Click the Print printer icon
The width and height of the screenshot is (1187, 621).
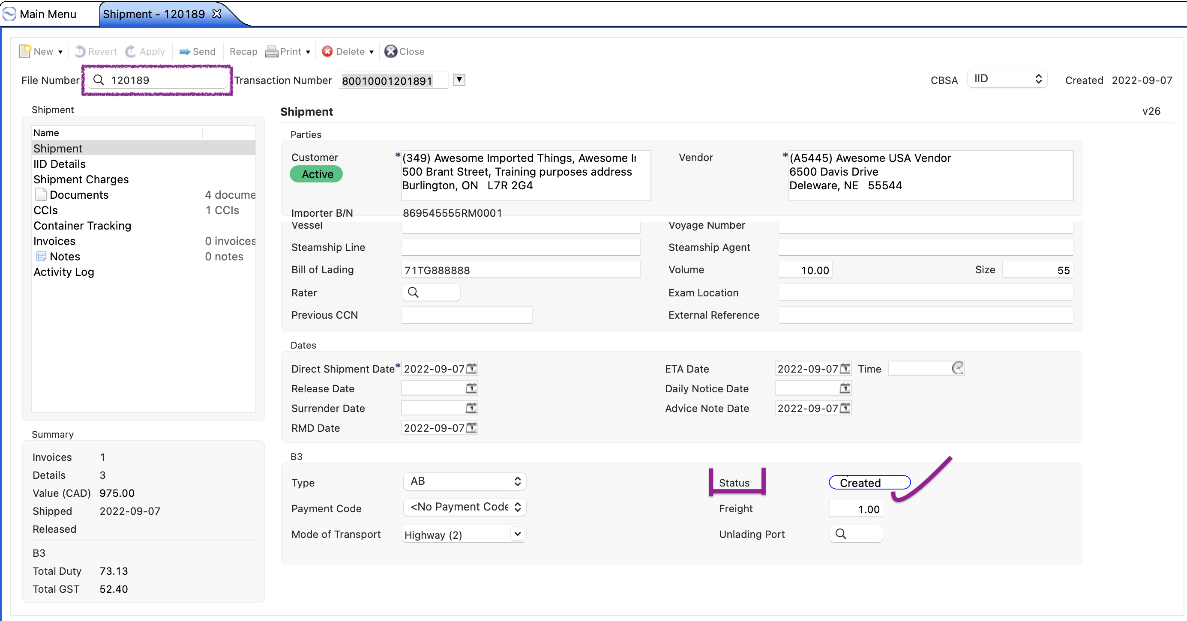click(271, 51)
